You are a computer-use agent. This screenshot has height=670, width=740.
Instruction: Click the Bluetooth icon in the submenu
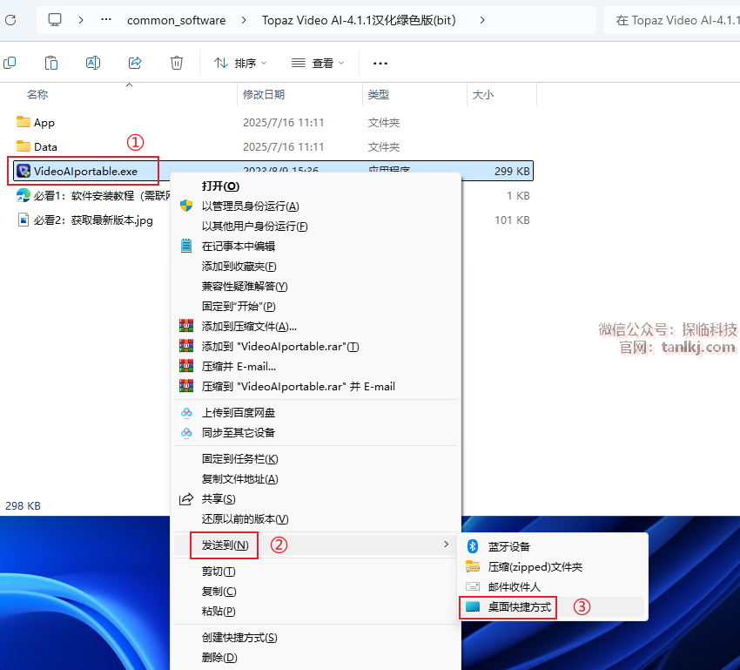pos(473,546)
